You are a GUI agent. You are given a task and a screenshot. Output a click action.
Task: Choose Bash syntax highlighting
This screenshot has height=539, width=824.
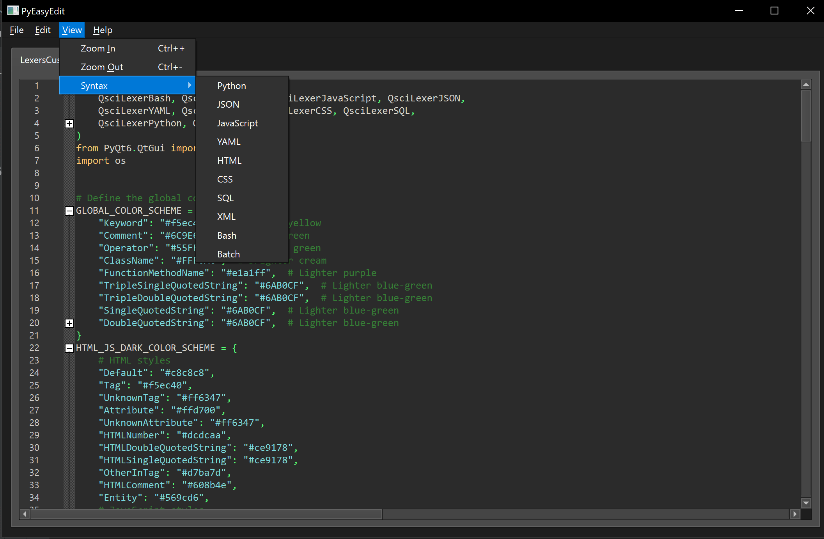pyautogui.click(x=226, y=235)
